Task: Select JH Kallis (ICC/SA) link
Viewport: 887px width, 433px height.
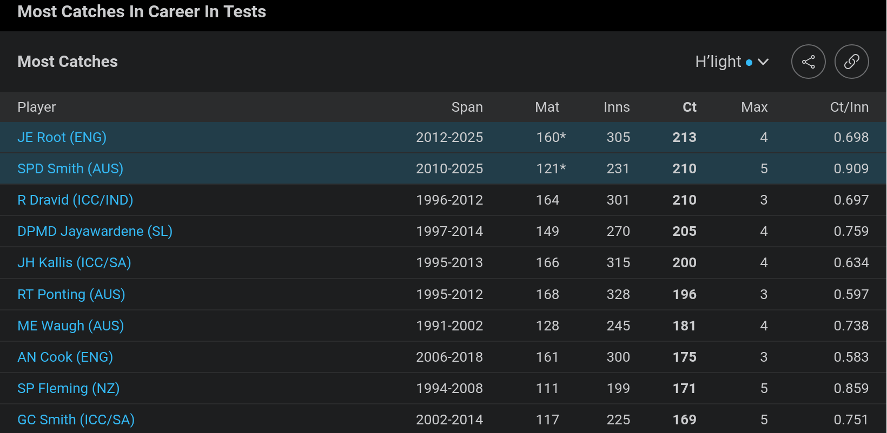Action: pyautogui.click(x=74, y=262)
